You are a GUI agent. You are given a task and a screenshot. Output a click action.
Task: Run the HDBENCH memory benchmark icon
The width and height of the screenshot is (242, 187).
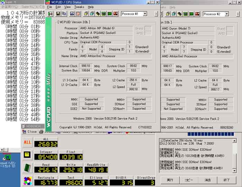(x=27, y=168)
